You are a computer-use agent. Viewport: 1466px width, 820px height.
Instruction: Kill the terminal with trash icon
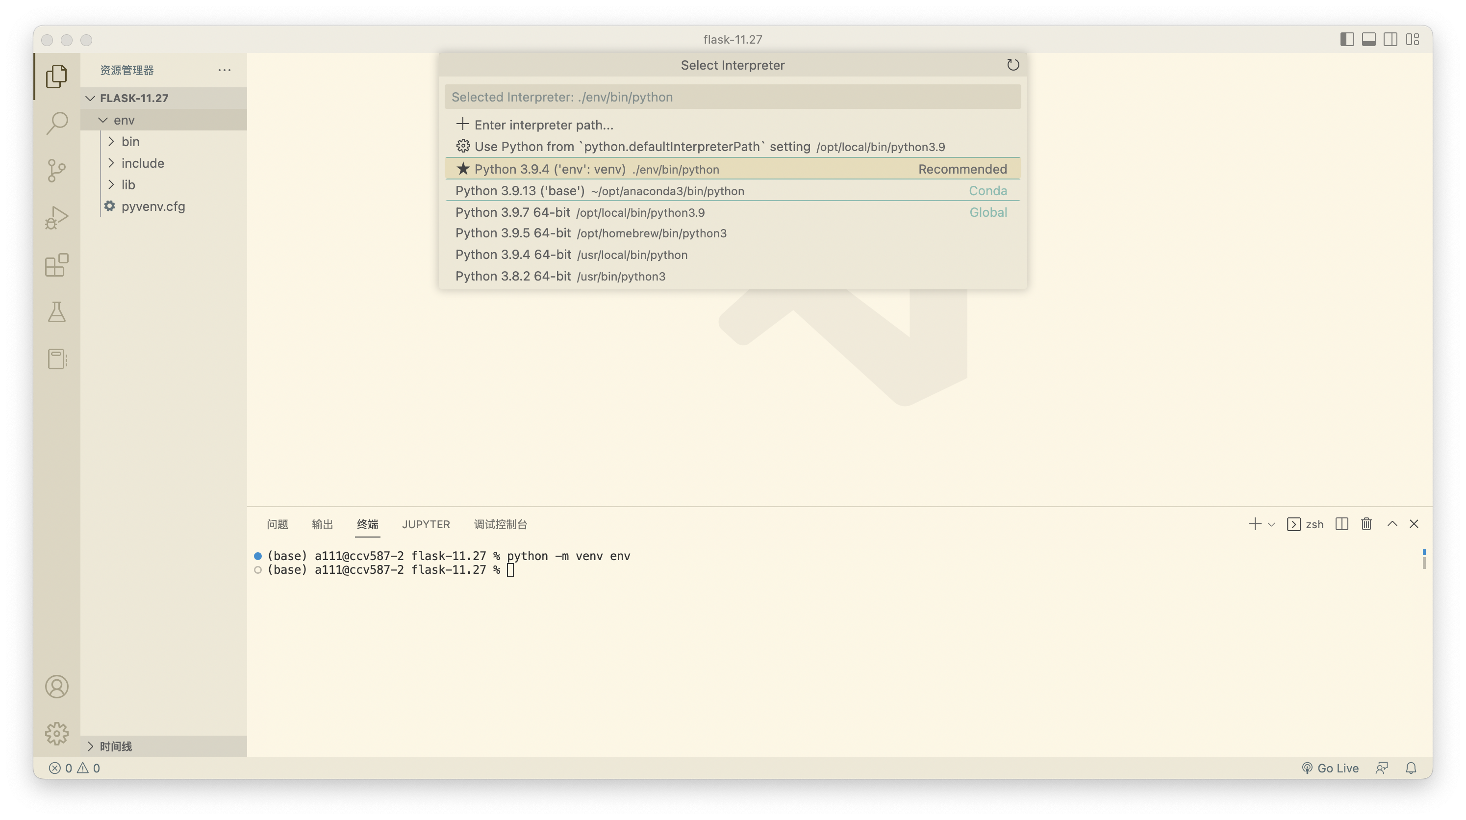(x=1366, y=524)
